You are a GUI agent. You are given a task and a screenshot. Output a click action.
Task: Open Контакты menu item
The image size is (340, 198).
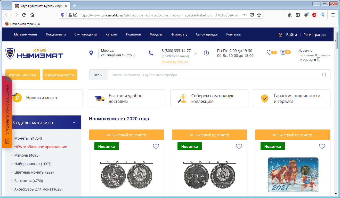[233, 34]
